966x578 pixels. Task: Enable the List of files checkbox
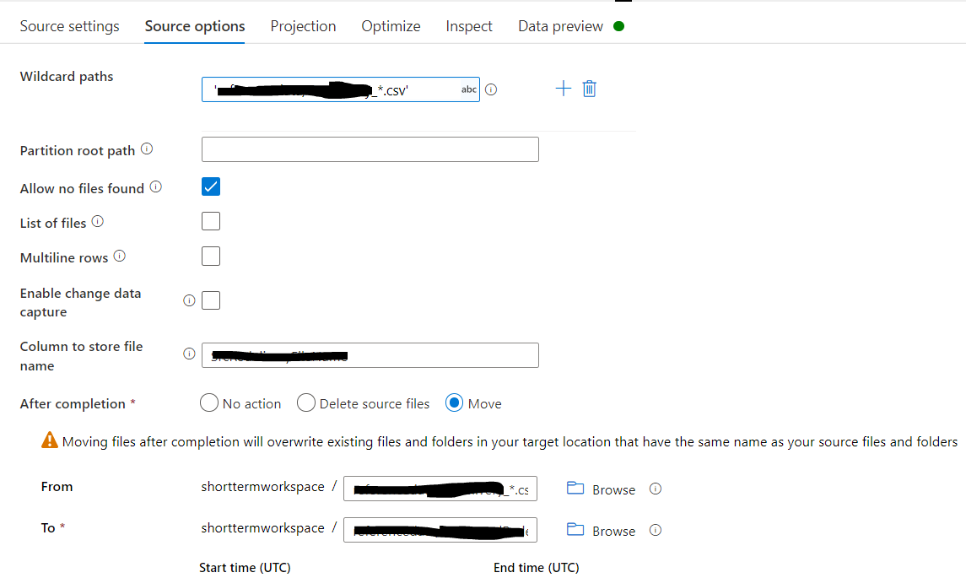point(210,220)
